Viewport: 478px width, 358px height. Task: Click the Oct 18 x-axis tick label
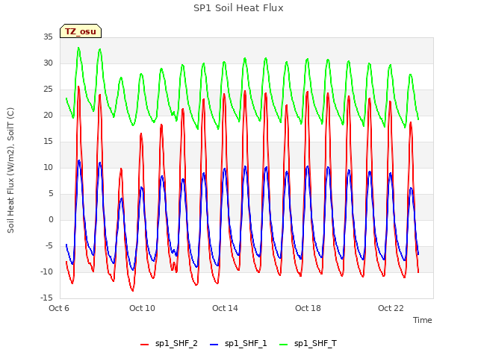point(308,308)
